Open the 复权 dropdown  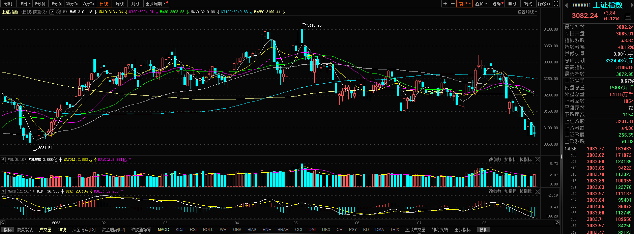tap(465, 4)
